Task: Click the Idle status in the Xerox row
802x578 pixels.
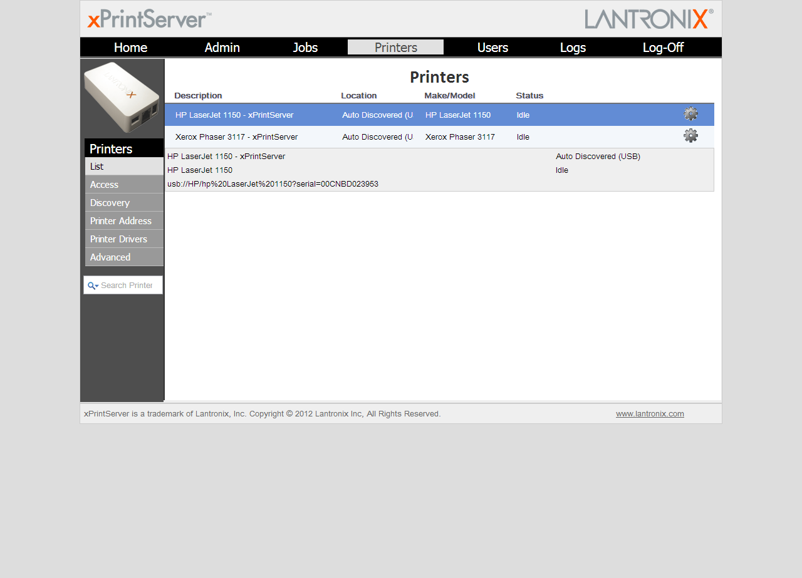Action: tap(523, 137)
